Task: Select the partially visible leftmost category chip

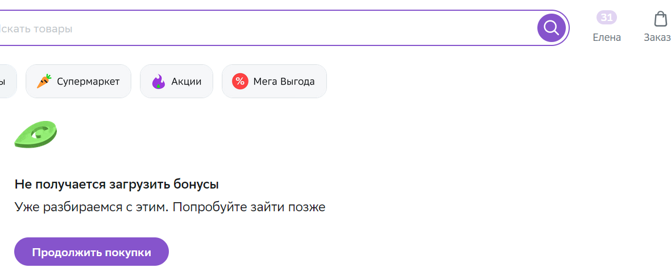Action: [x=8, y=81]
